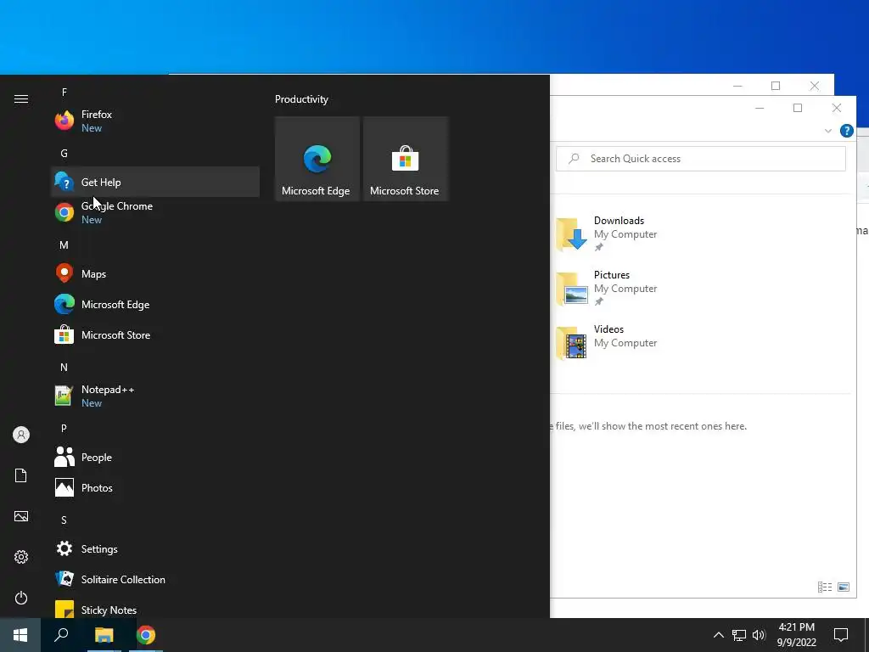This screenshot has width=869, height=652.
Task: Open Documents from the Start sidebar
Action: pos(21,475)
